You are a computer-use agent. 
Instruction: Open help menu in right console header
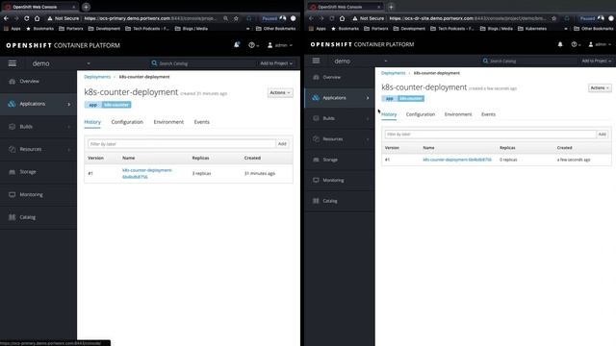pos(576,45)
